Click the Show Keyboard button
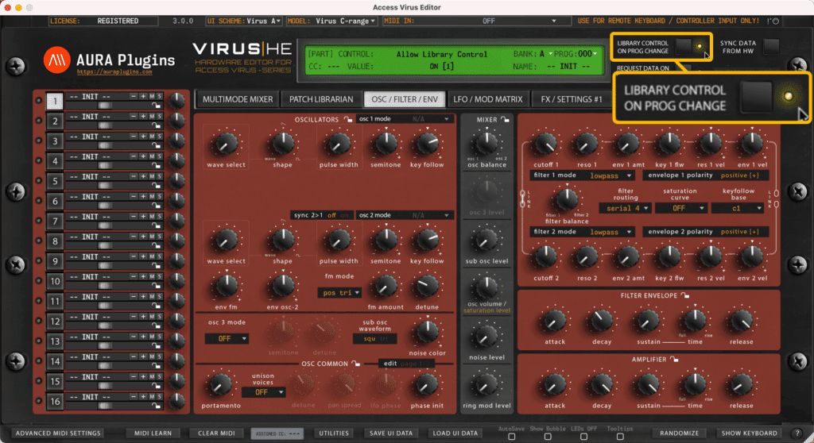The width and height of the screenshot is (814, 443). point(749,433)
